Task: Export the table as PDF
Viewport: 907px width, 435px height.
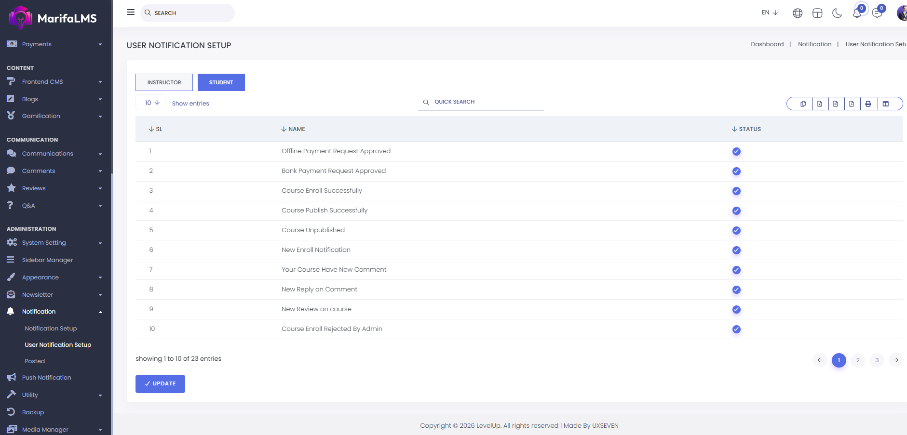Action: click(x=852, y=104)
